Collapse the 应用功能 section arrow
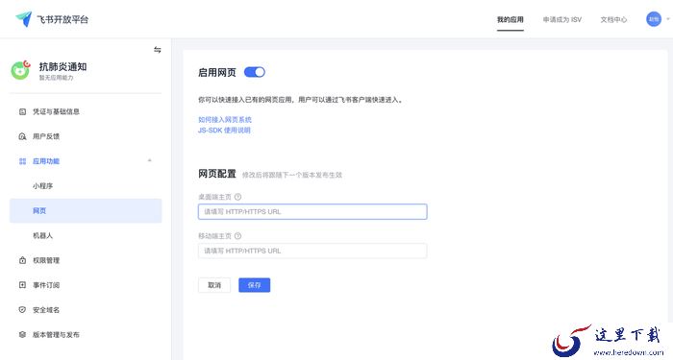673x360 pixels. pyautogui.click(x=150, y=160)
